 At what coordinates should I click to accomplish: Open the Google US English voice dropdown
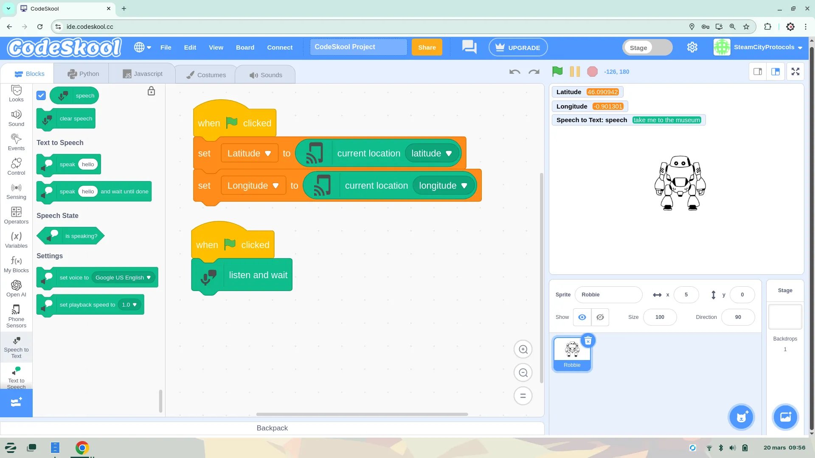pos(123,278)
